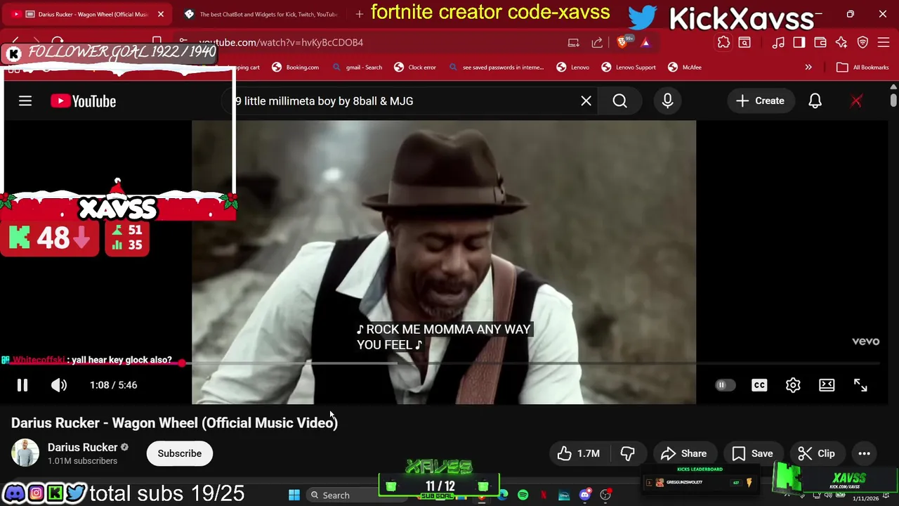
Task: Clear the YouTube search box text
Action: pos(586,101)
